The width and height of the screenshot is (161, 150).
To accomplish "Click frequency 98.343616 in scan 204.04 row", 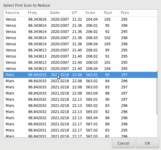I will pos(37,19).
